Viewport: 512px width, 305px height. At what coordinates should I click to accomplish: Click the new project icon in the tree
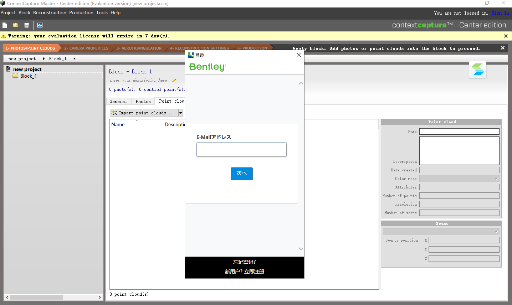click(x=8, y=69)
